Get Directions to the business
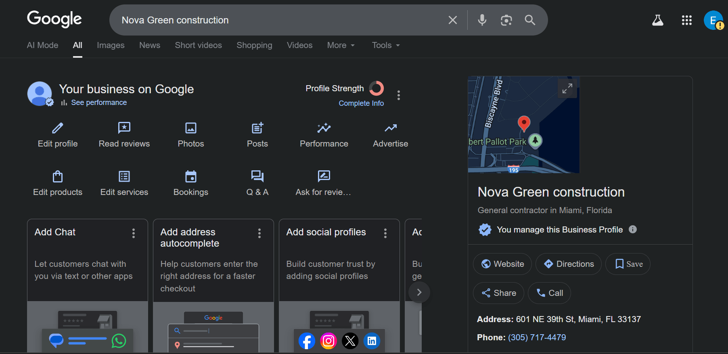 click(569, 264)
